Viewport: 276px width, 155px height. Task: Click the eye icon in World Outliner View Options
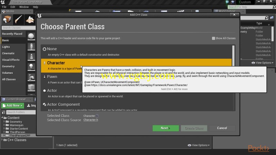253,63
